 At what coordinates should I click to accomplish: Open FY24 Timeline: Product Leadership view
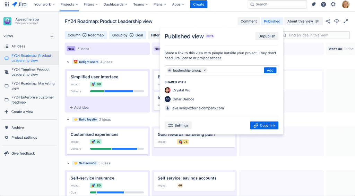[x=29, y=72]
